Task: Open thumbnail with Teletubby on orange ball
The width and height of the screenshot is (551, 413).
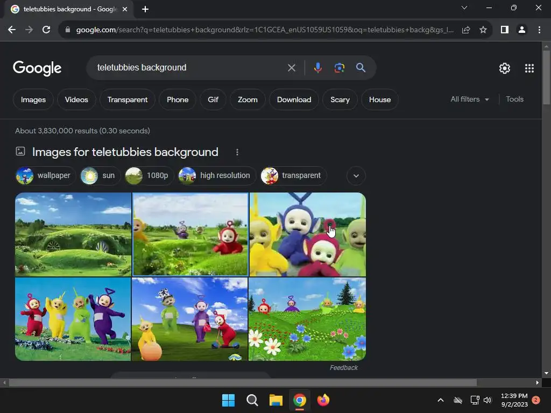Action: [190, 319]
